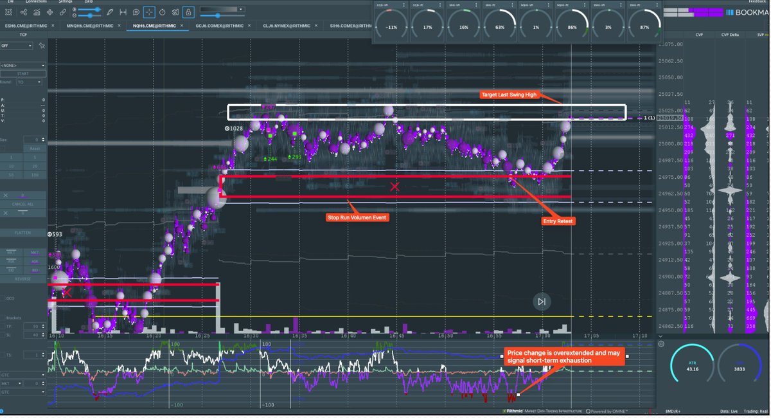Toggle the lock icon in toolbar
771x418 pixels.
(188, 12)
